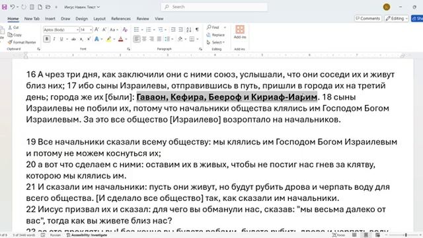Open the Borders button

[192, 39]
